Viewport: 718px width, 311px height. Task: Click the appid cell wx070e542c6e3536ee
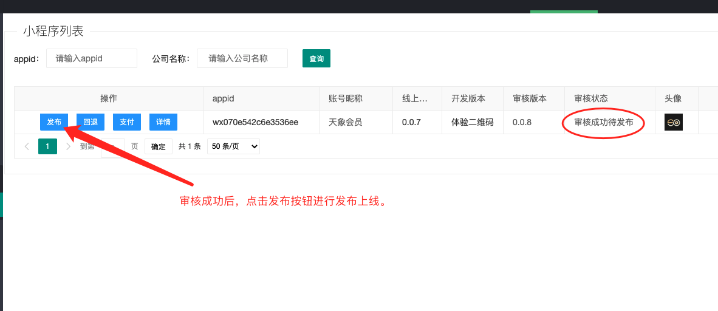[x=255, y=122]
